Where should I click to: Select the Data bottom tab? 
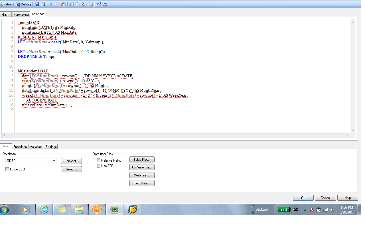5,146
